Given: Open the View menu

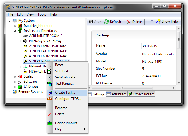Looking at the screenshot, I should point(30,14).
